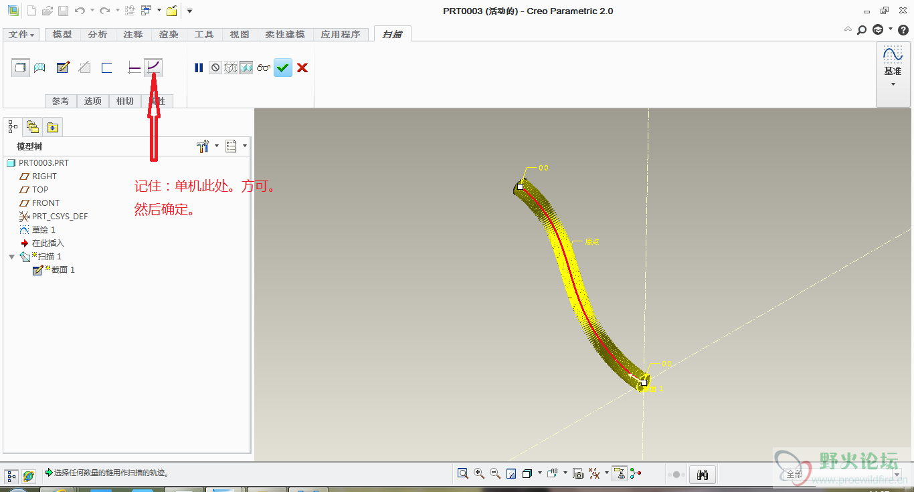Click the Zoom Out magnifier icon
The image size is (914, 492).
click(x=495, y=473)
